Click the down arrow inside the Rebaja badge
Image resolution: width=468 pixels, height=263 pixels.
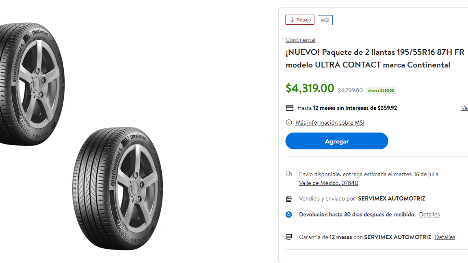tap(291, 19)
